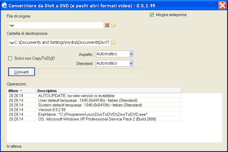Screen dimensions: 228x152
Task: Click the drive icon in source field
Action: click(x=12, y=25)
